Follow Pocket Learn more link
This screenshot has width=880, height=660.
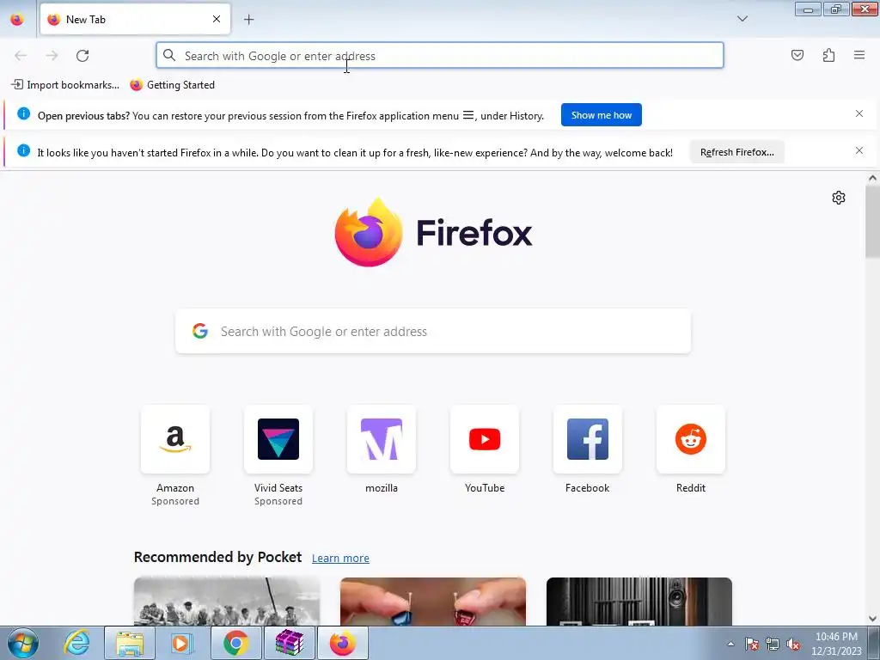pyautogui.click(x=340, y=558)
